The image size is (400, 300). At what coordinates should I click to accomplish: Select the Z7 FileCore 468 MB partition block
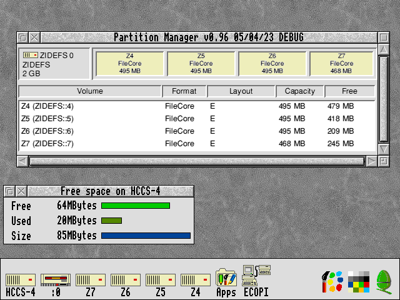(x=342, y=64)
